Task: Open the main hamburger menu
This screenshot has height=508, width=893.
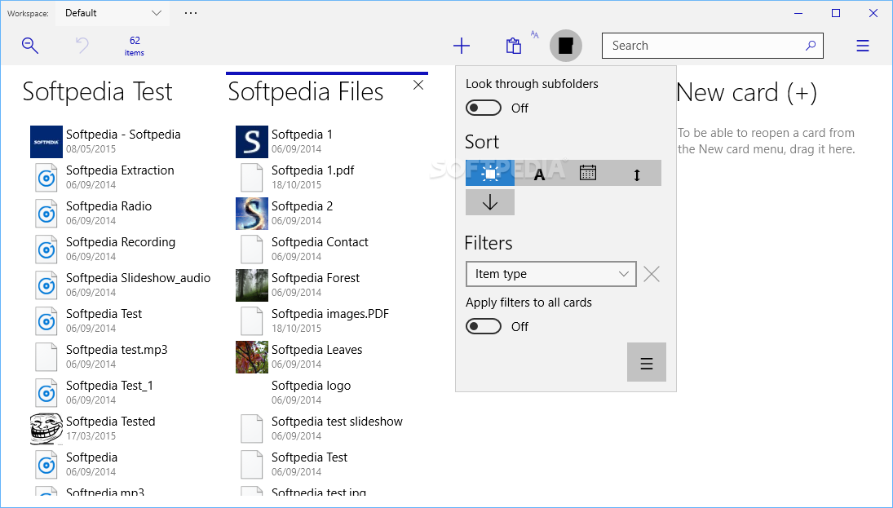Action: pyautogui.click(x=863, y=46)
